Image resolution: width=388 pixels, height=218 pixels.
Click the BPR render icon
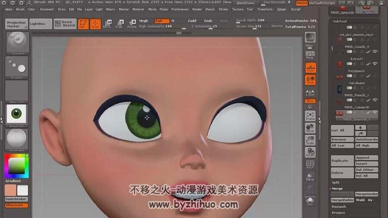(x=310, y=37)
